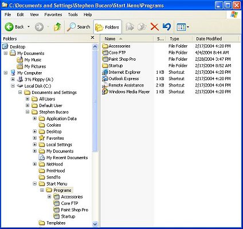Collapse Documents and Settings tree node
The image size is (243, 229).
click(20, 92)
